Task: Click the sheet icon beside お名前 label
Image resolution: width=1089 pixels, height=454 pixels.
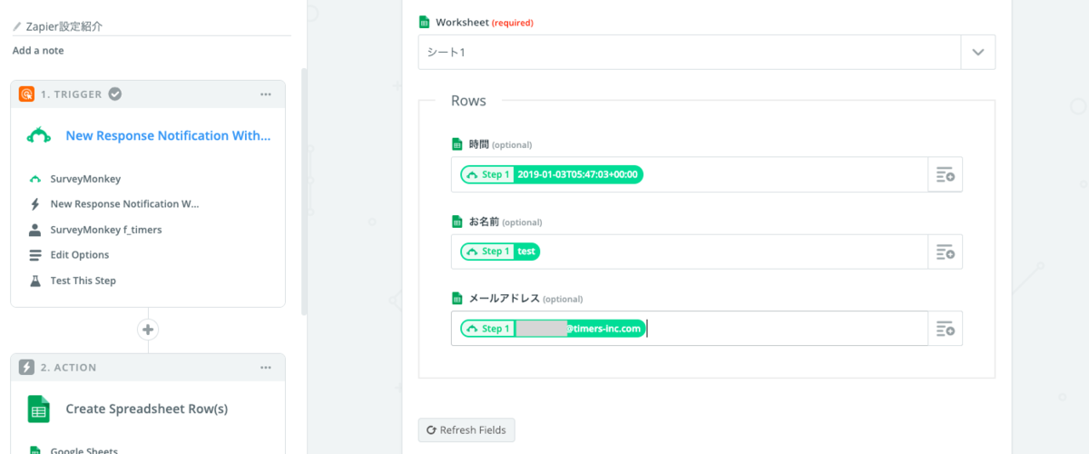Action: (x=457, y=222)
